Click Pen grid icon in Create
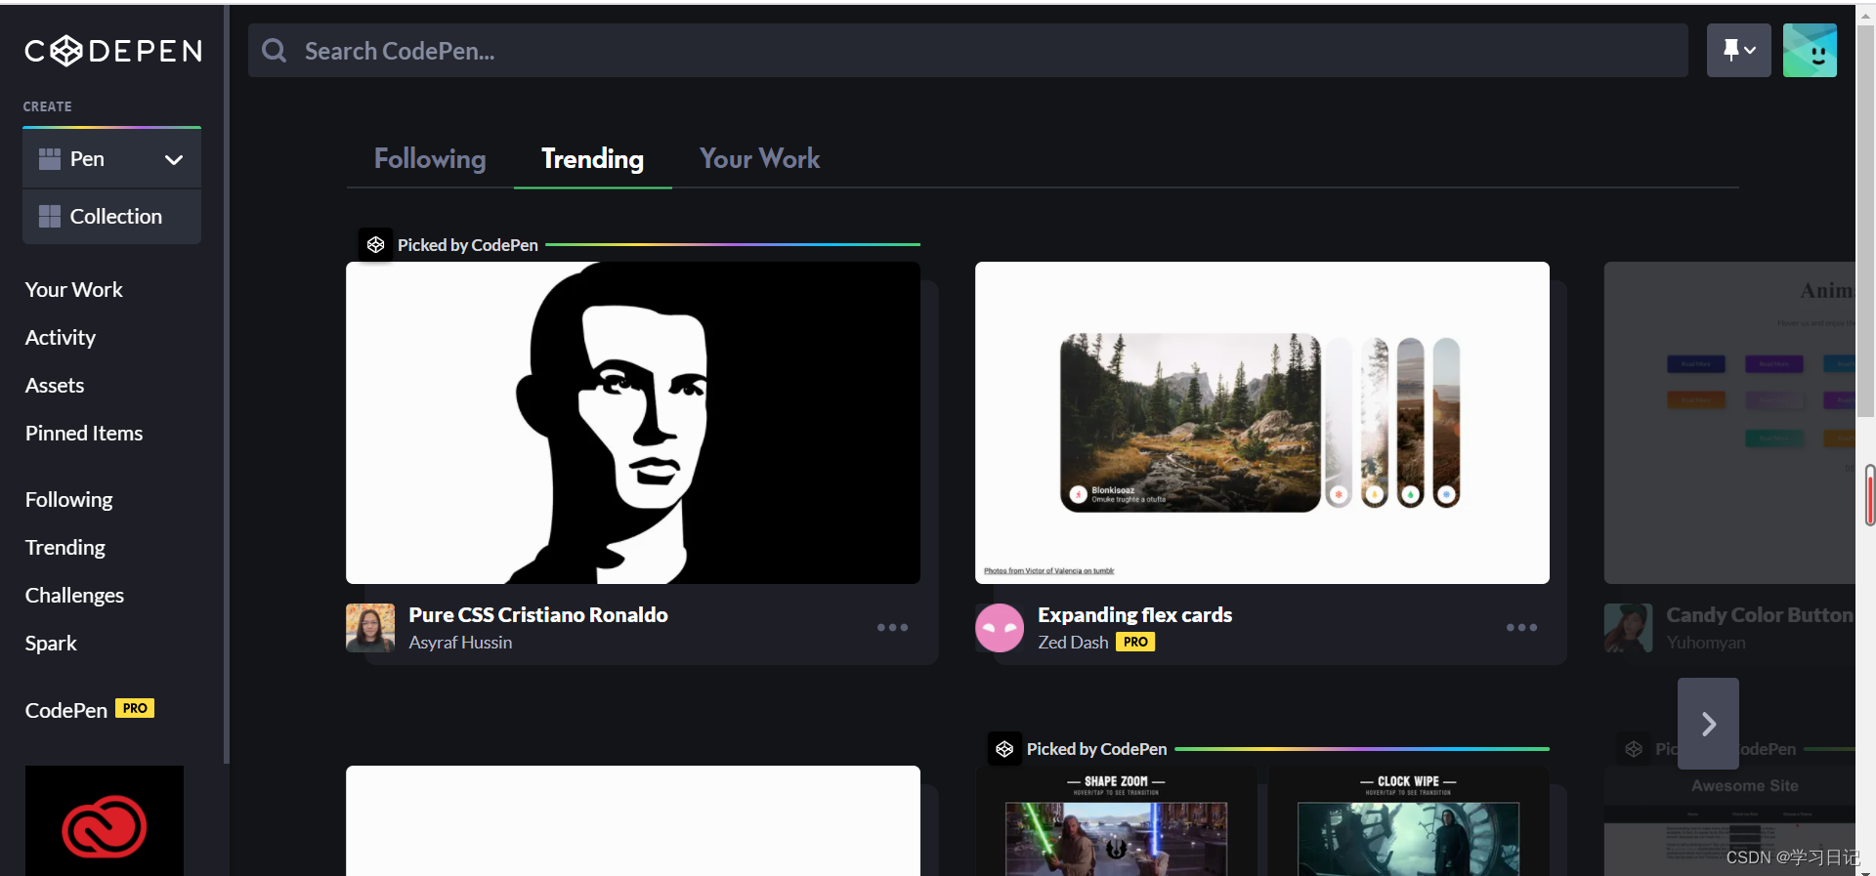The height and width of the screenshot is (876, 1876). tap(50, 159)
